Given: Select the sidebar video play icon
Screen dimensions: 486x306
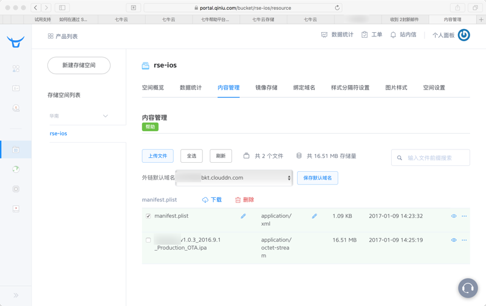Looking at the screenshot, I should 16,209.
